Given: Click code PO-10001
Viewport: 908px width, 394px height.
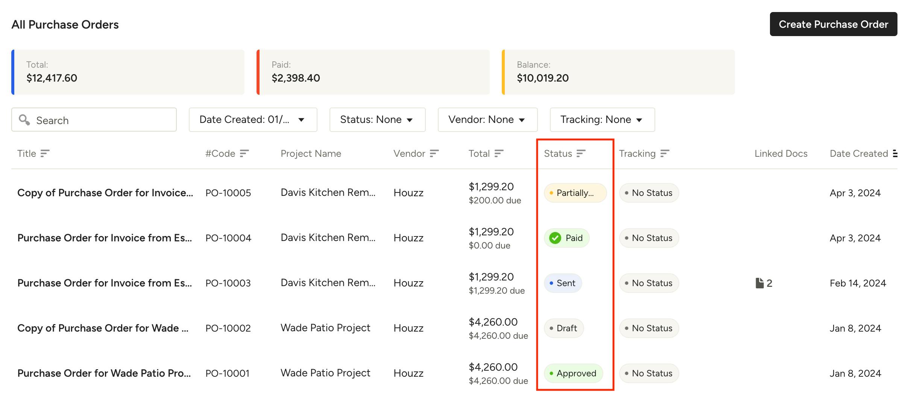Looking at the screenshot, I should click(x=227, y=373).
